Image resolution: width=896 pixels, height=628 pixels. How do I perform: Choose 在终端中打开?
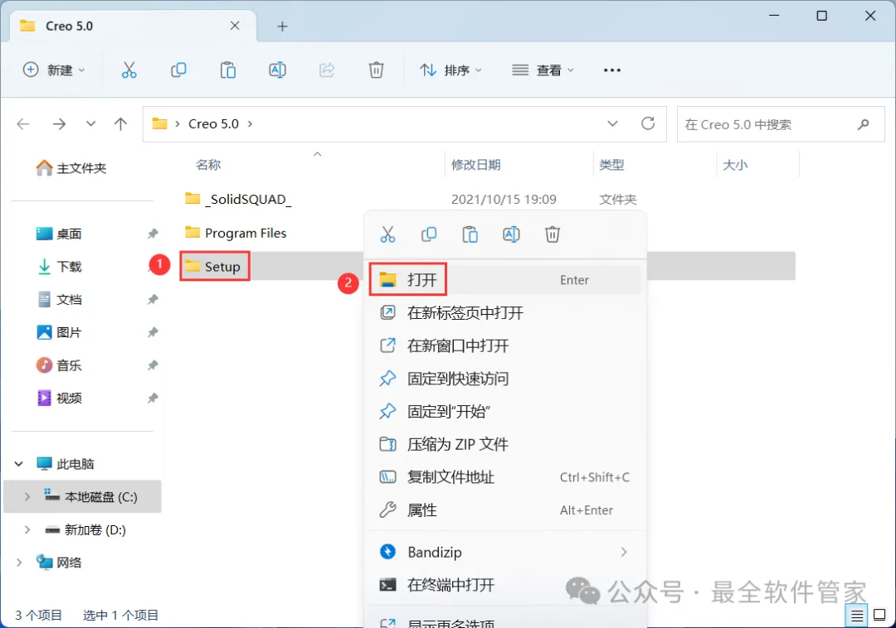pyautogui.click(x=504, y=585)
